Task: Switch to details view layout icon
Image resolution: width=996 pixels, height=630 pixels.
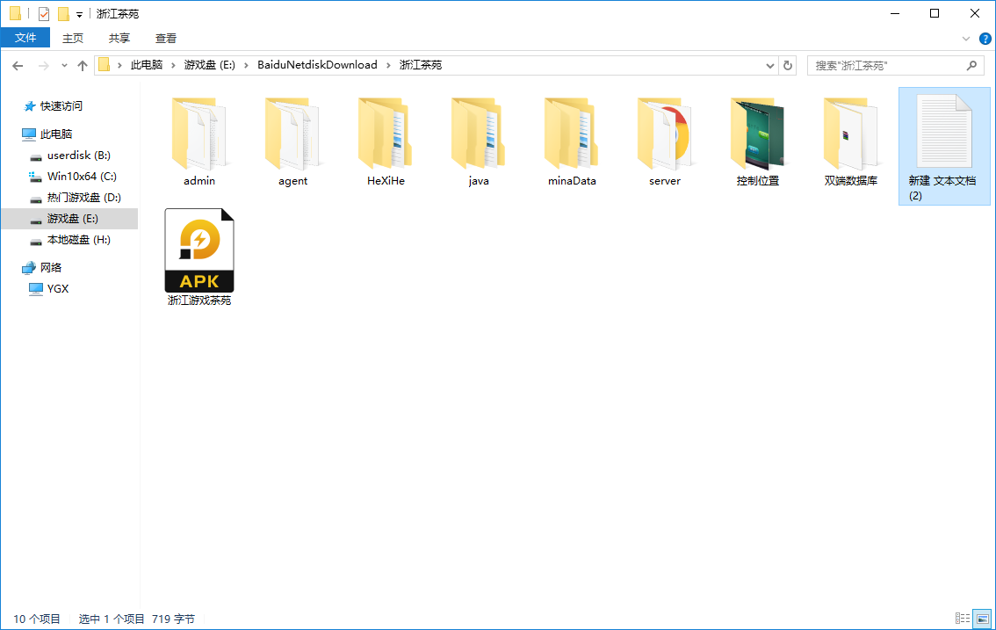Action: [963, 619]
